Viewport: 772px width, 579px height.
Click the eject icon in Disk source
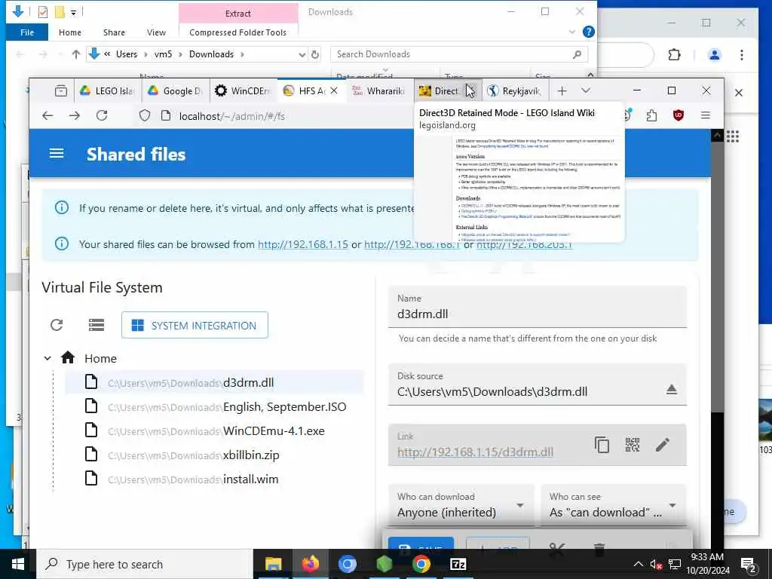coord(671,390)
